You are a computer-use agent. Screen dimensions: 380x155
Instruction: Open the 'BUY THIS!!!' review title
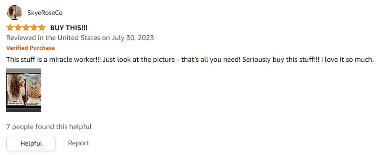click(x=69, y=28)
